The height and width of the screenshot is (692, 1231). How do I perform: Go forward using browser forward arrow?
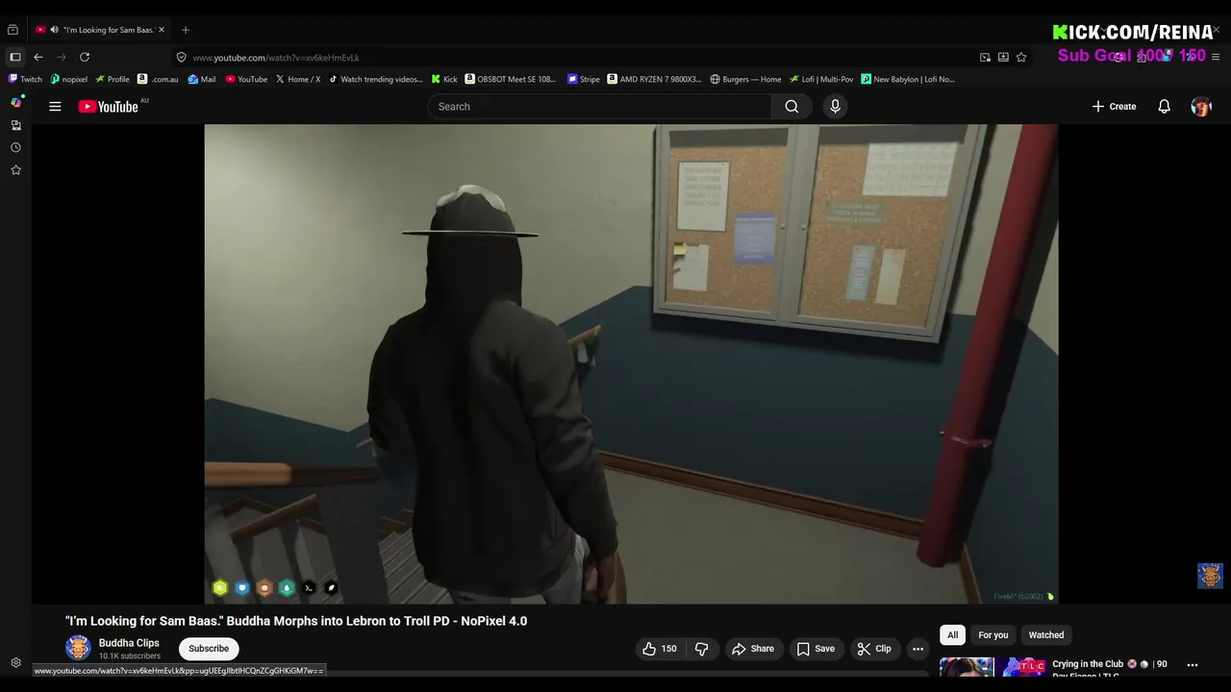click(62, 57)
